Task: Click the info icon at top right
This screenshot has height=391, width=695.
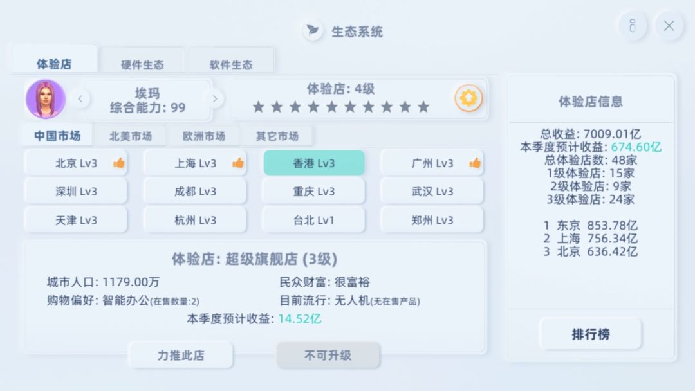Action: point(632,26)
